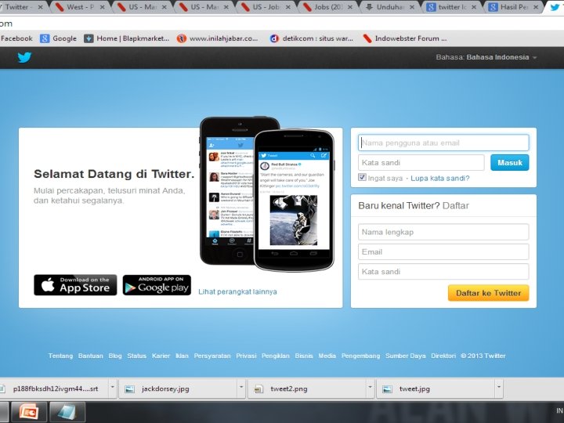Expand options arrow for tweet2.png download
This screenshot has height=423, width=564.
370,388
